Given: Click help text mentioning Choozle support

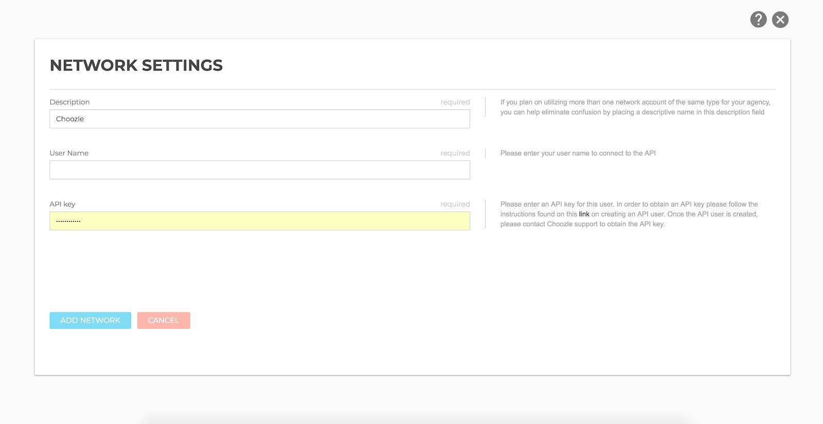Looking at the screenshot, I should tap(629, 214).
